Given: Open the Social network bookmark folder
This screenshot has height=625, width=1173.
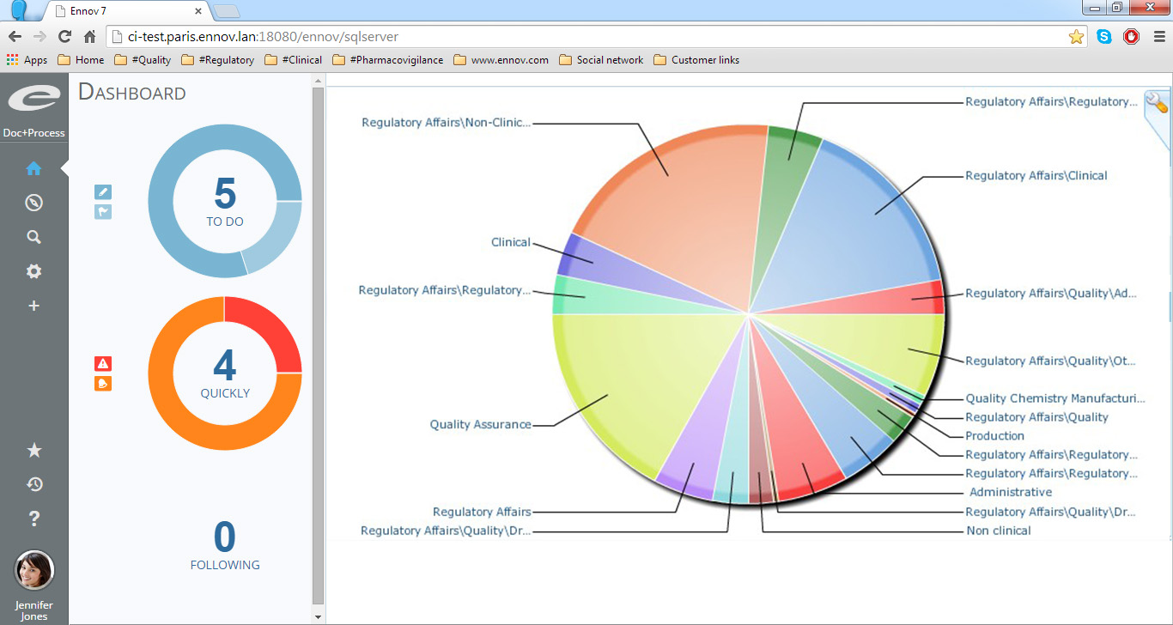Looking at the screenshot, I should click(601, 60).
